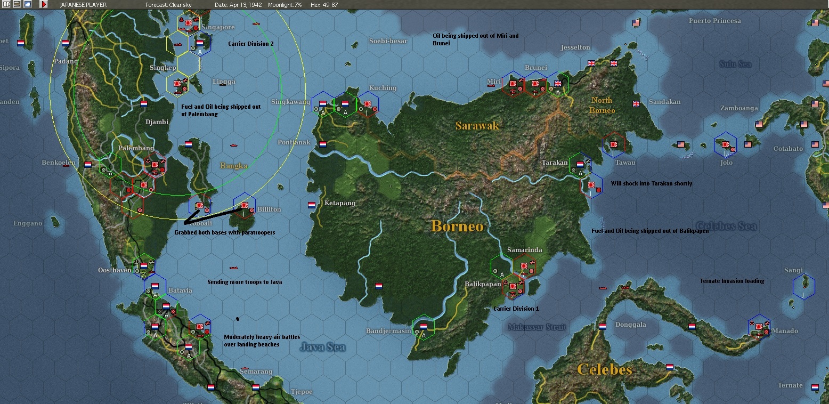Select the Japanese flag at Miri

point(514,84)
